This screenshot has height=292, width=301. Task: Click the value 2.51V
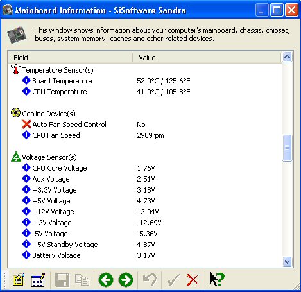coord(146,179)
